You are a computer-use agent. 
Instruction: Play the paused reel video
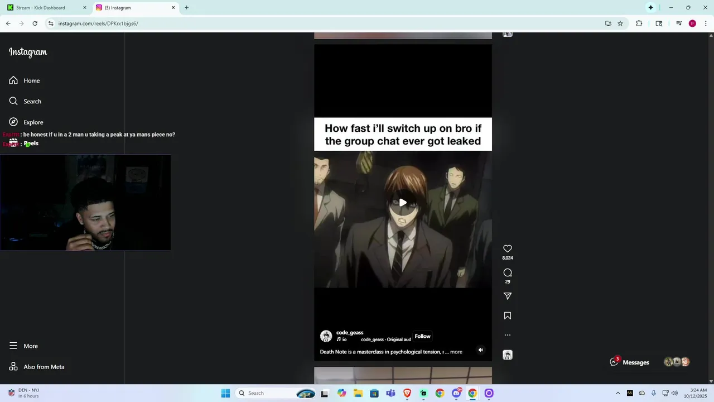point(403,203)
